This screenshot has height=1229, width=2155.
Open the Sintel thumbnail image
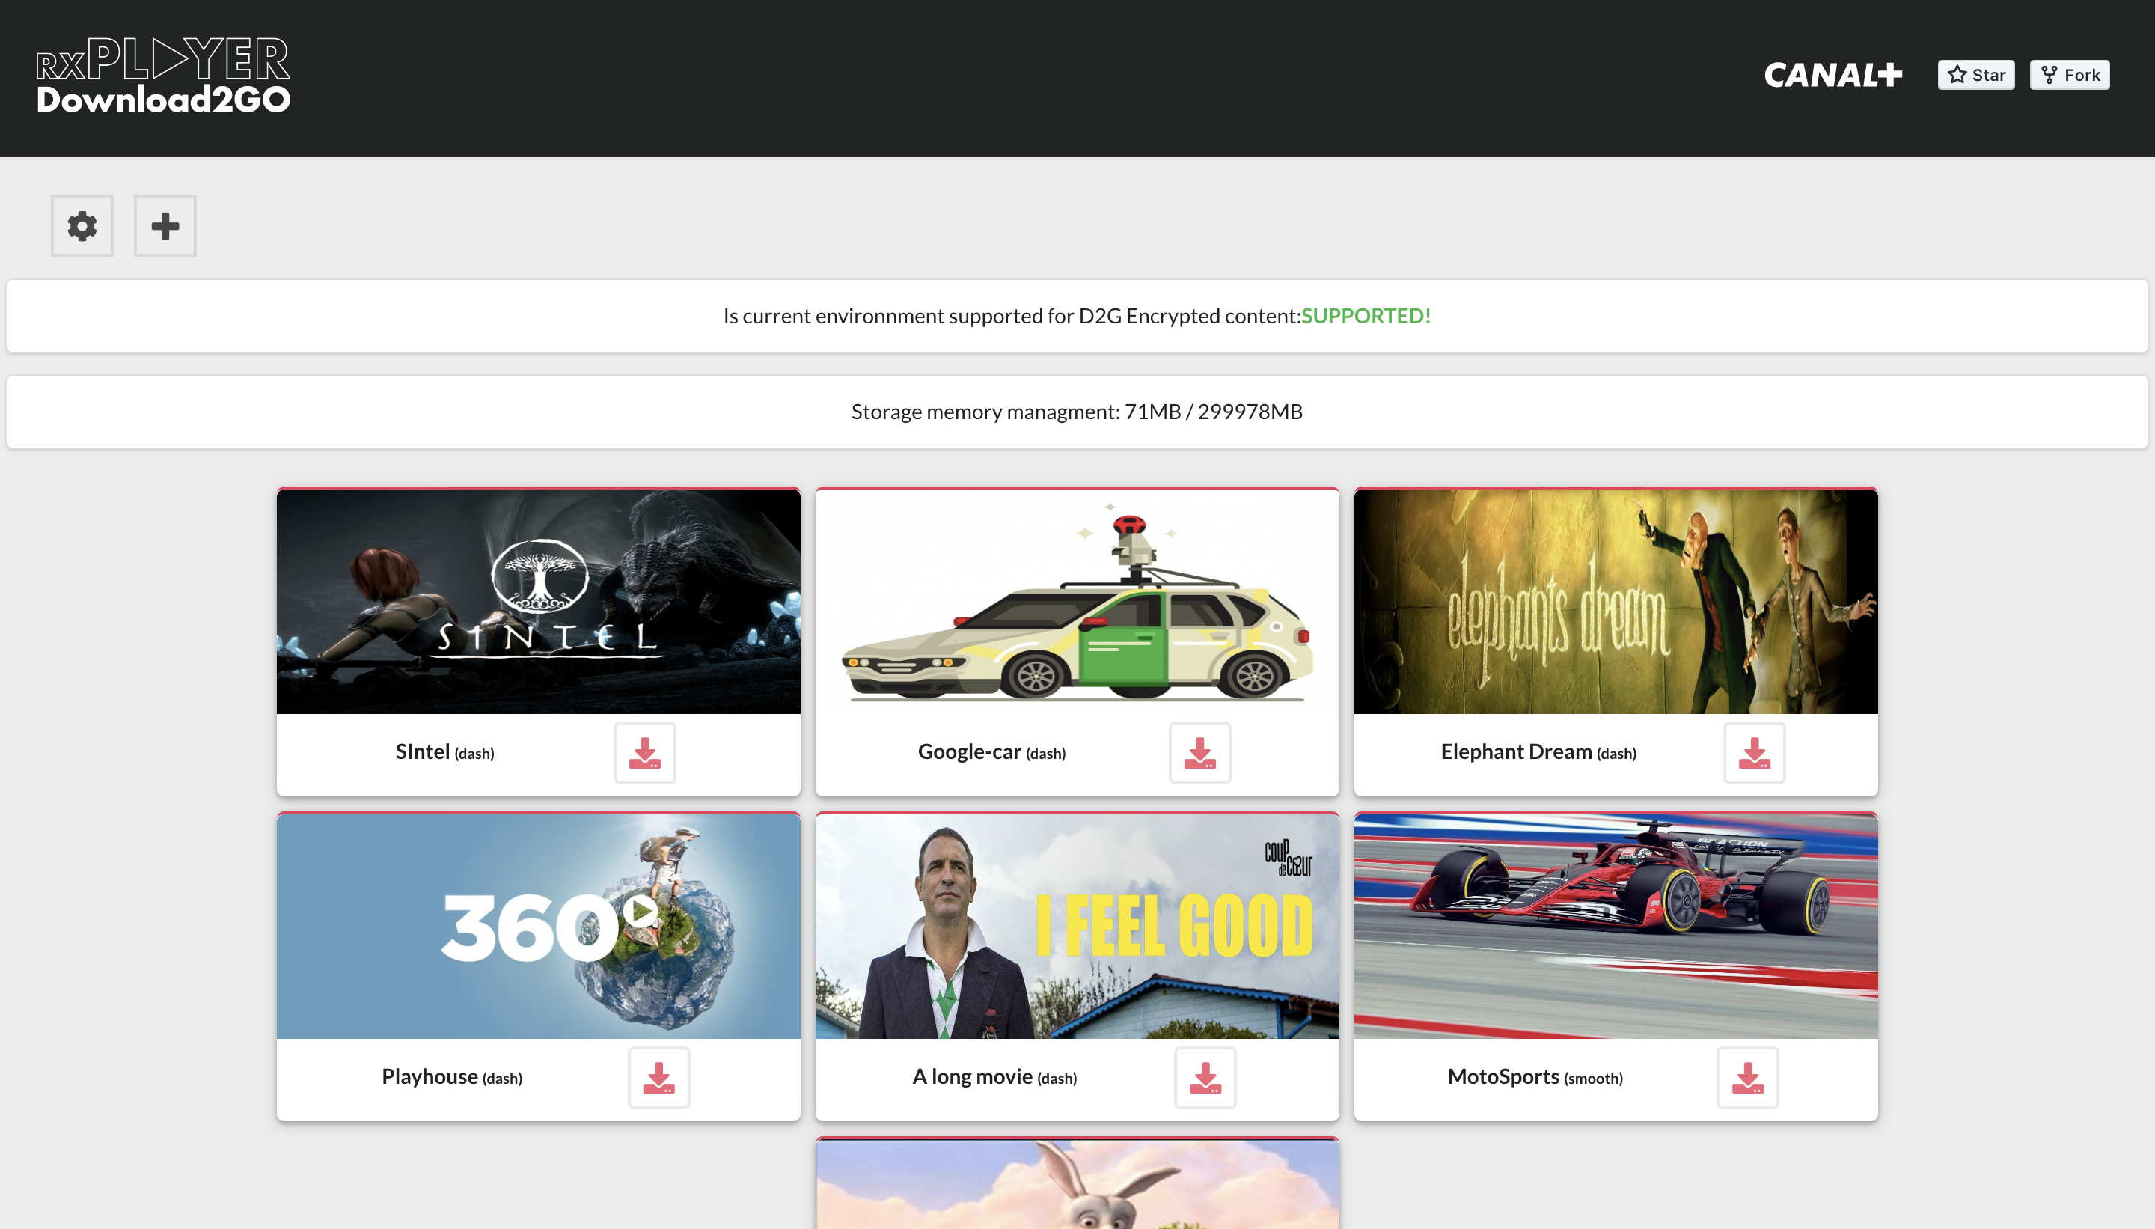[538, 602]
